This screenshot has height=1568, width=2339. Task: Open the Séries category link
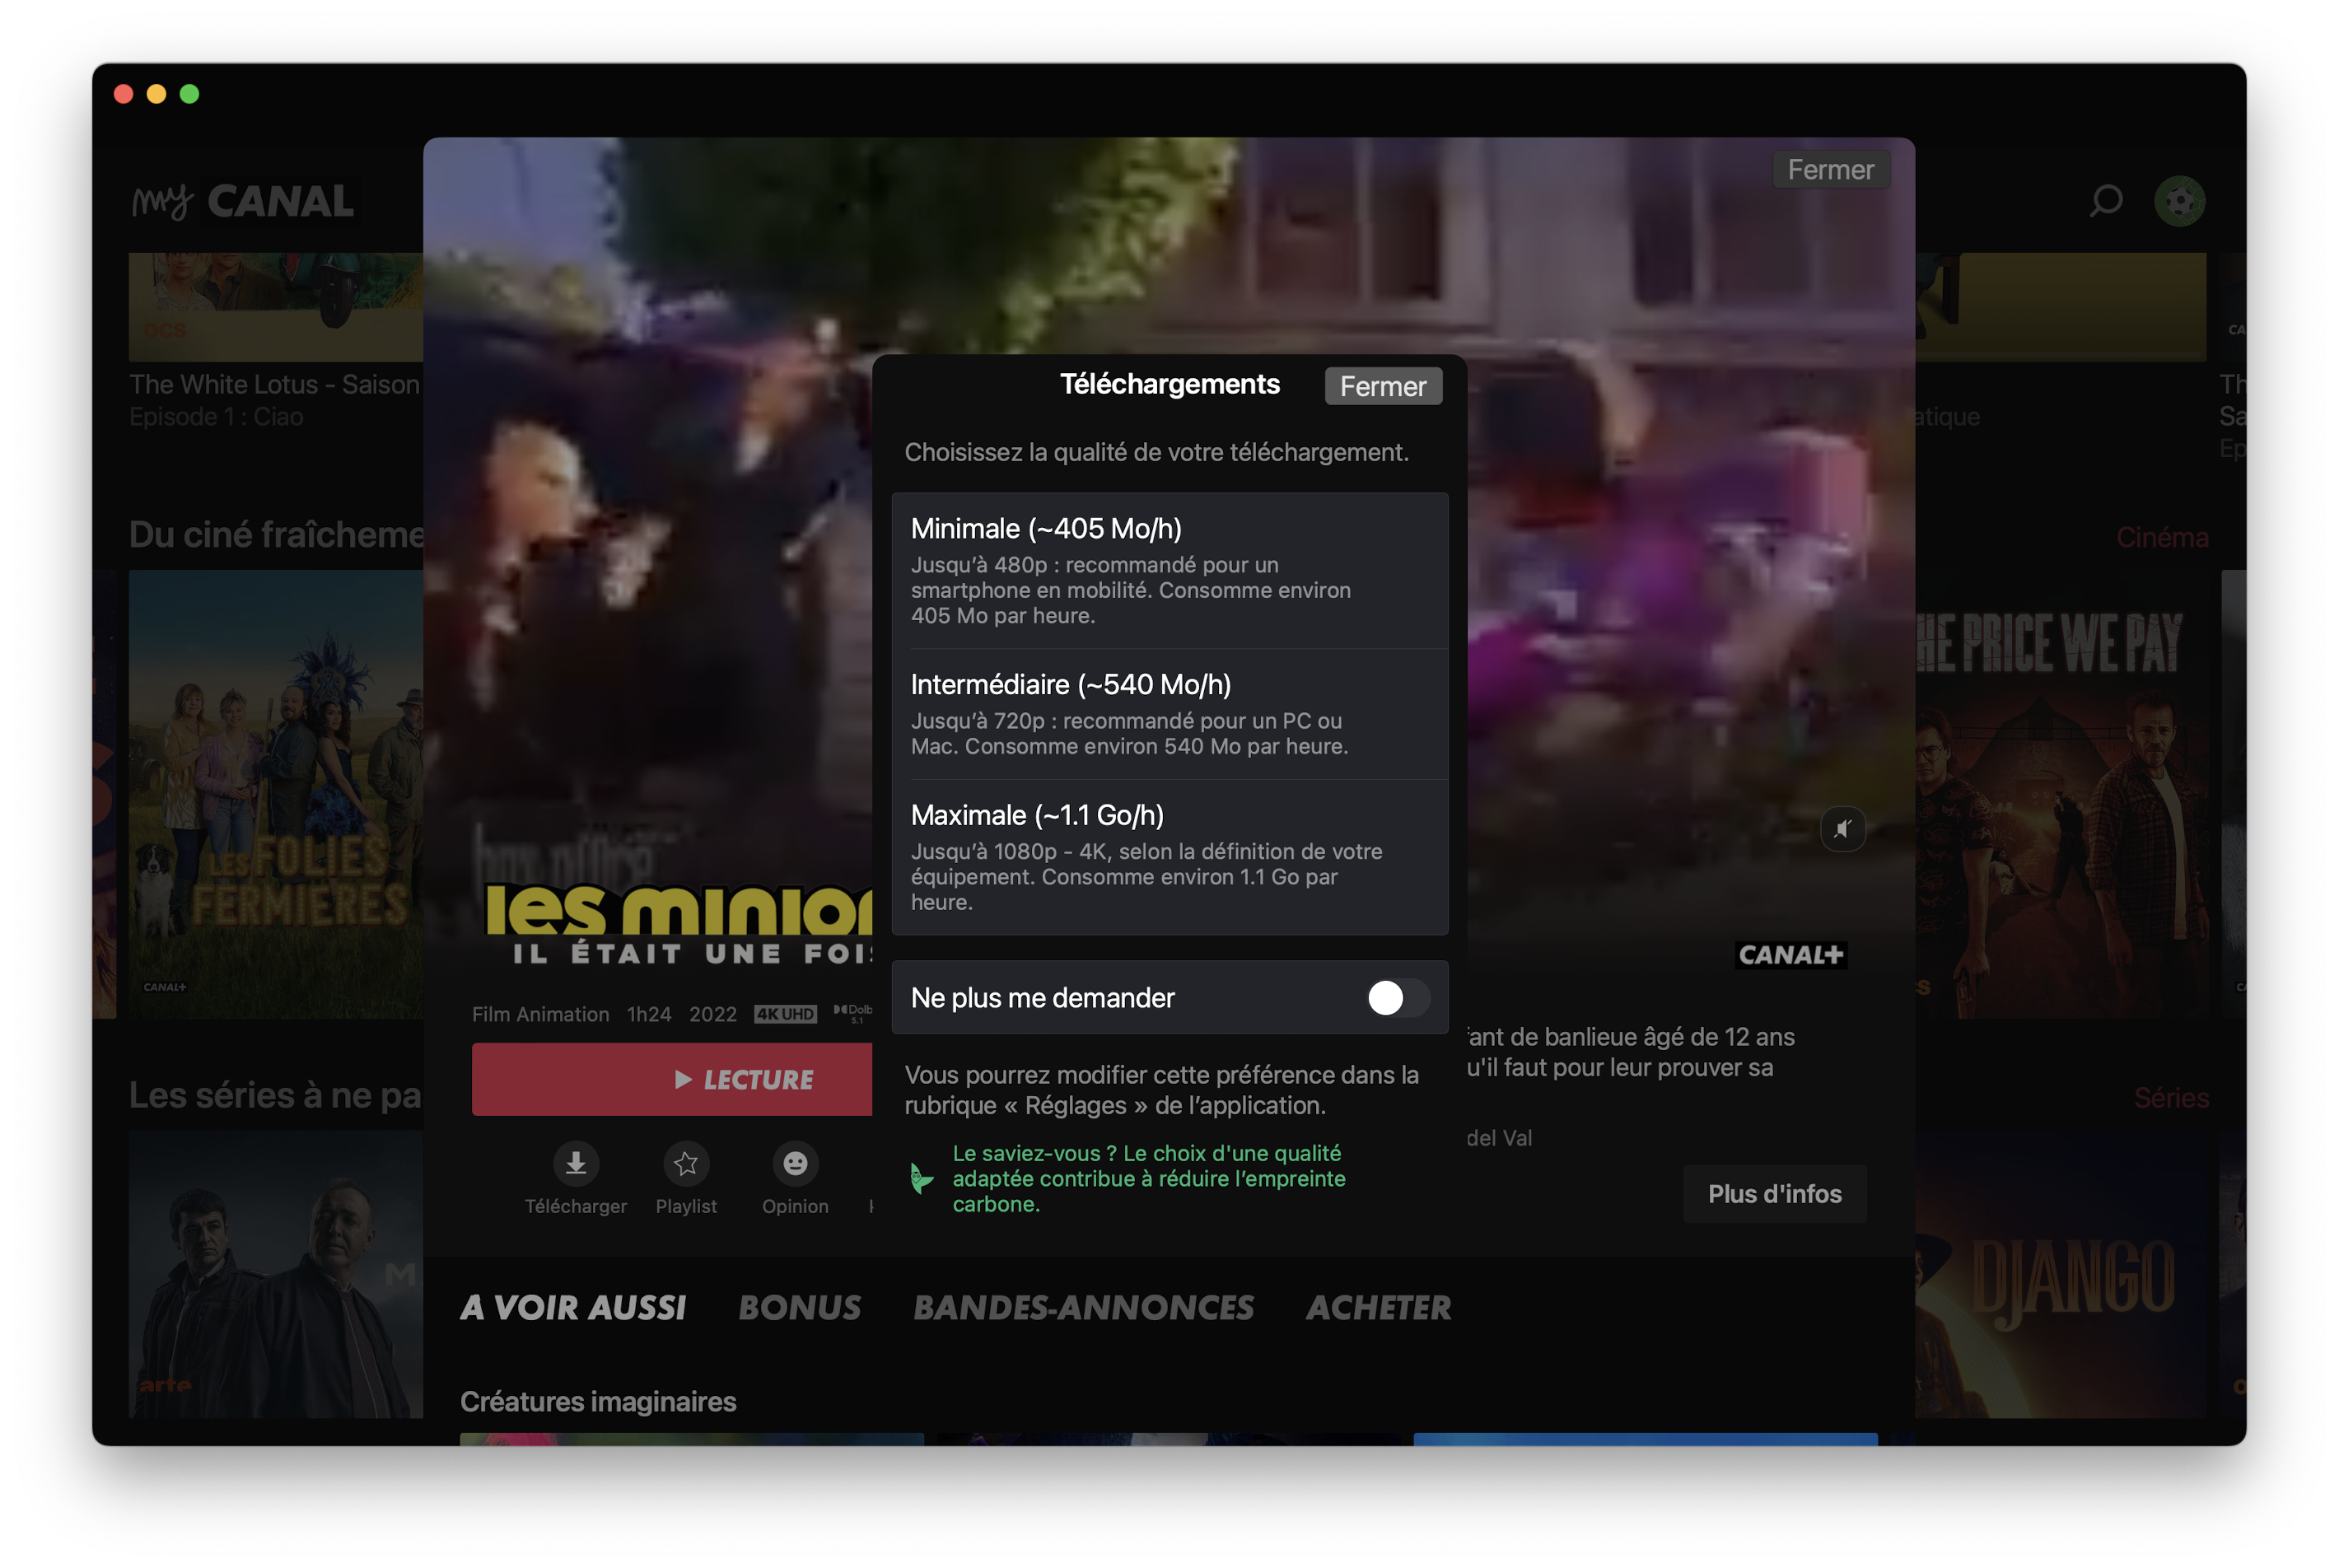pyautogui.click(x=2171, y=1098)
